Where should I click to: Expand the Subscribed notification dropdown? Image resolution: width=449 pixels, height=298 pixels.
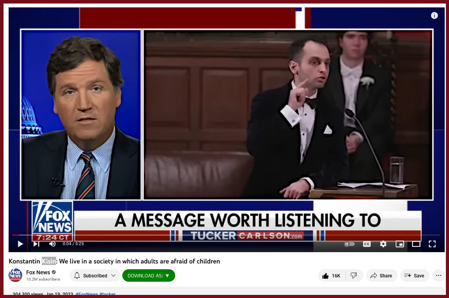[95, 275]
